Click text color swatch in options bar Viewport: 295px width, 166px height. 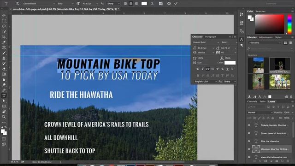pyautogui.click(x=144, y=3)
